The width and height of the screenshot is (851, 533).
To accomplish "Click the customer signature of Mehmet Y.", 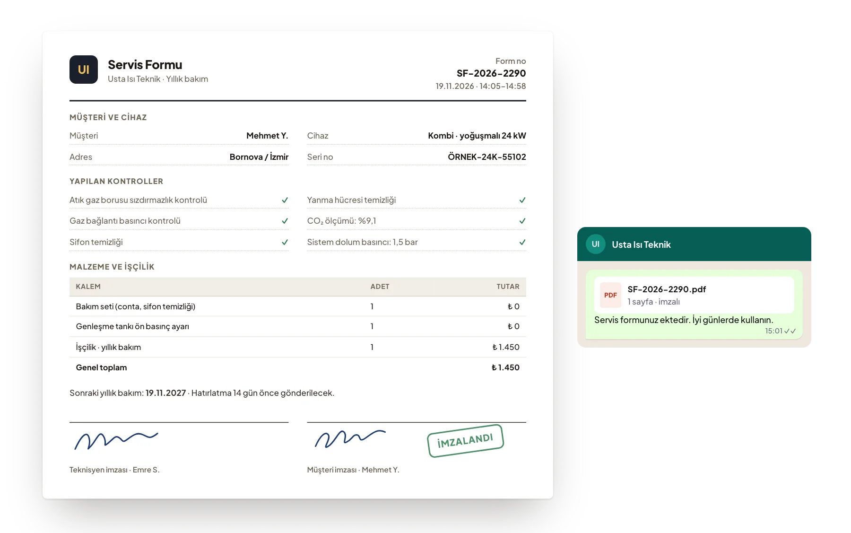I will click(350, 439).
